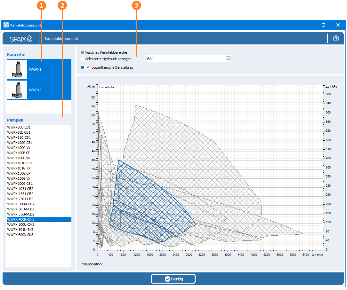Select the WWPX2 pump thumbnail image

(x=17, y=90)
